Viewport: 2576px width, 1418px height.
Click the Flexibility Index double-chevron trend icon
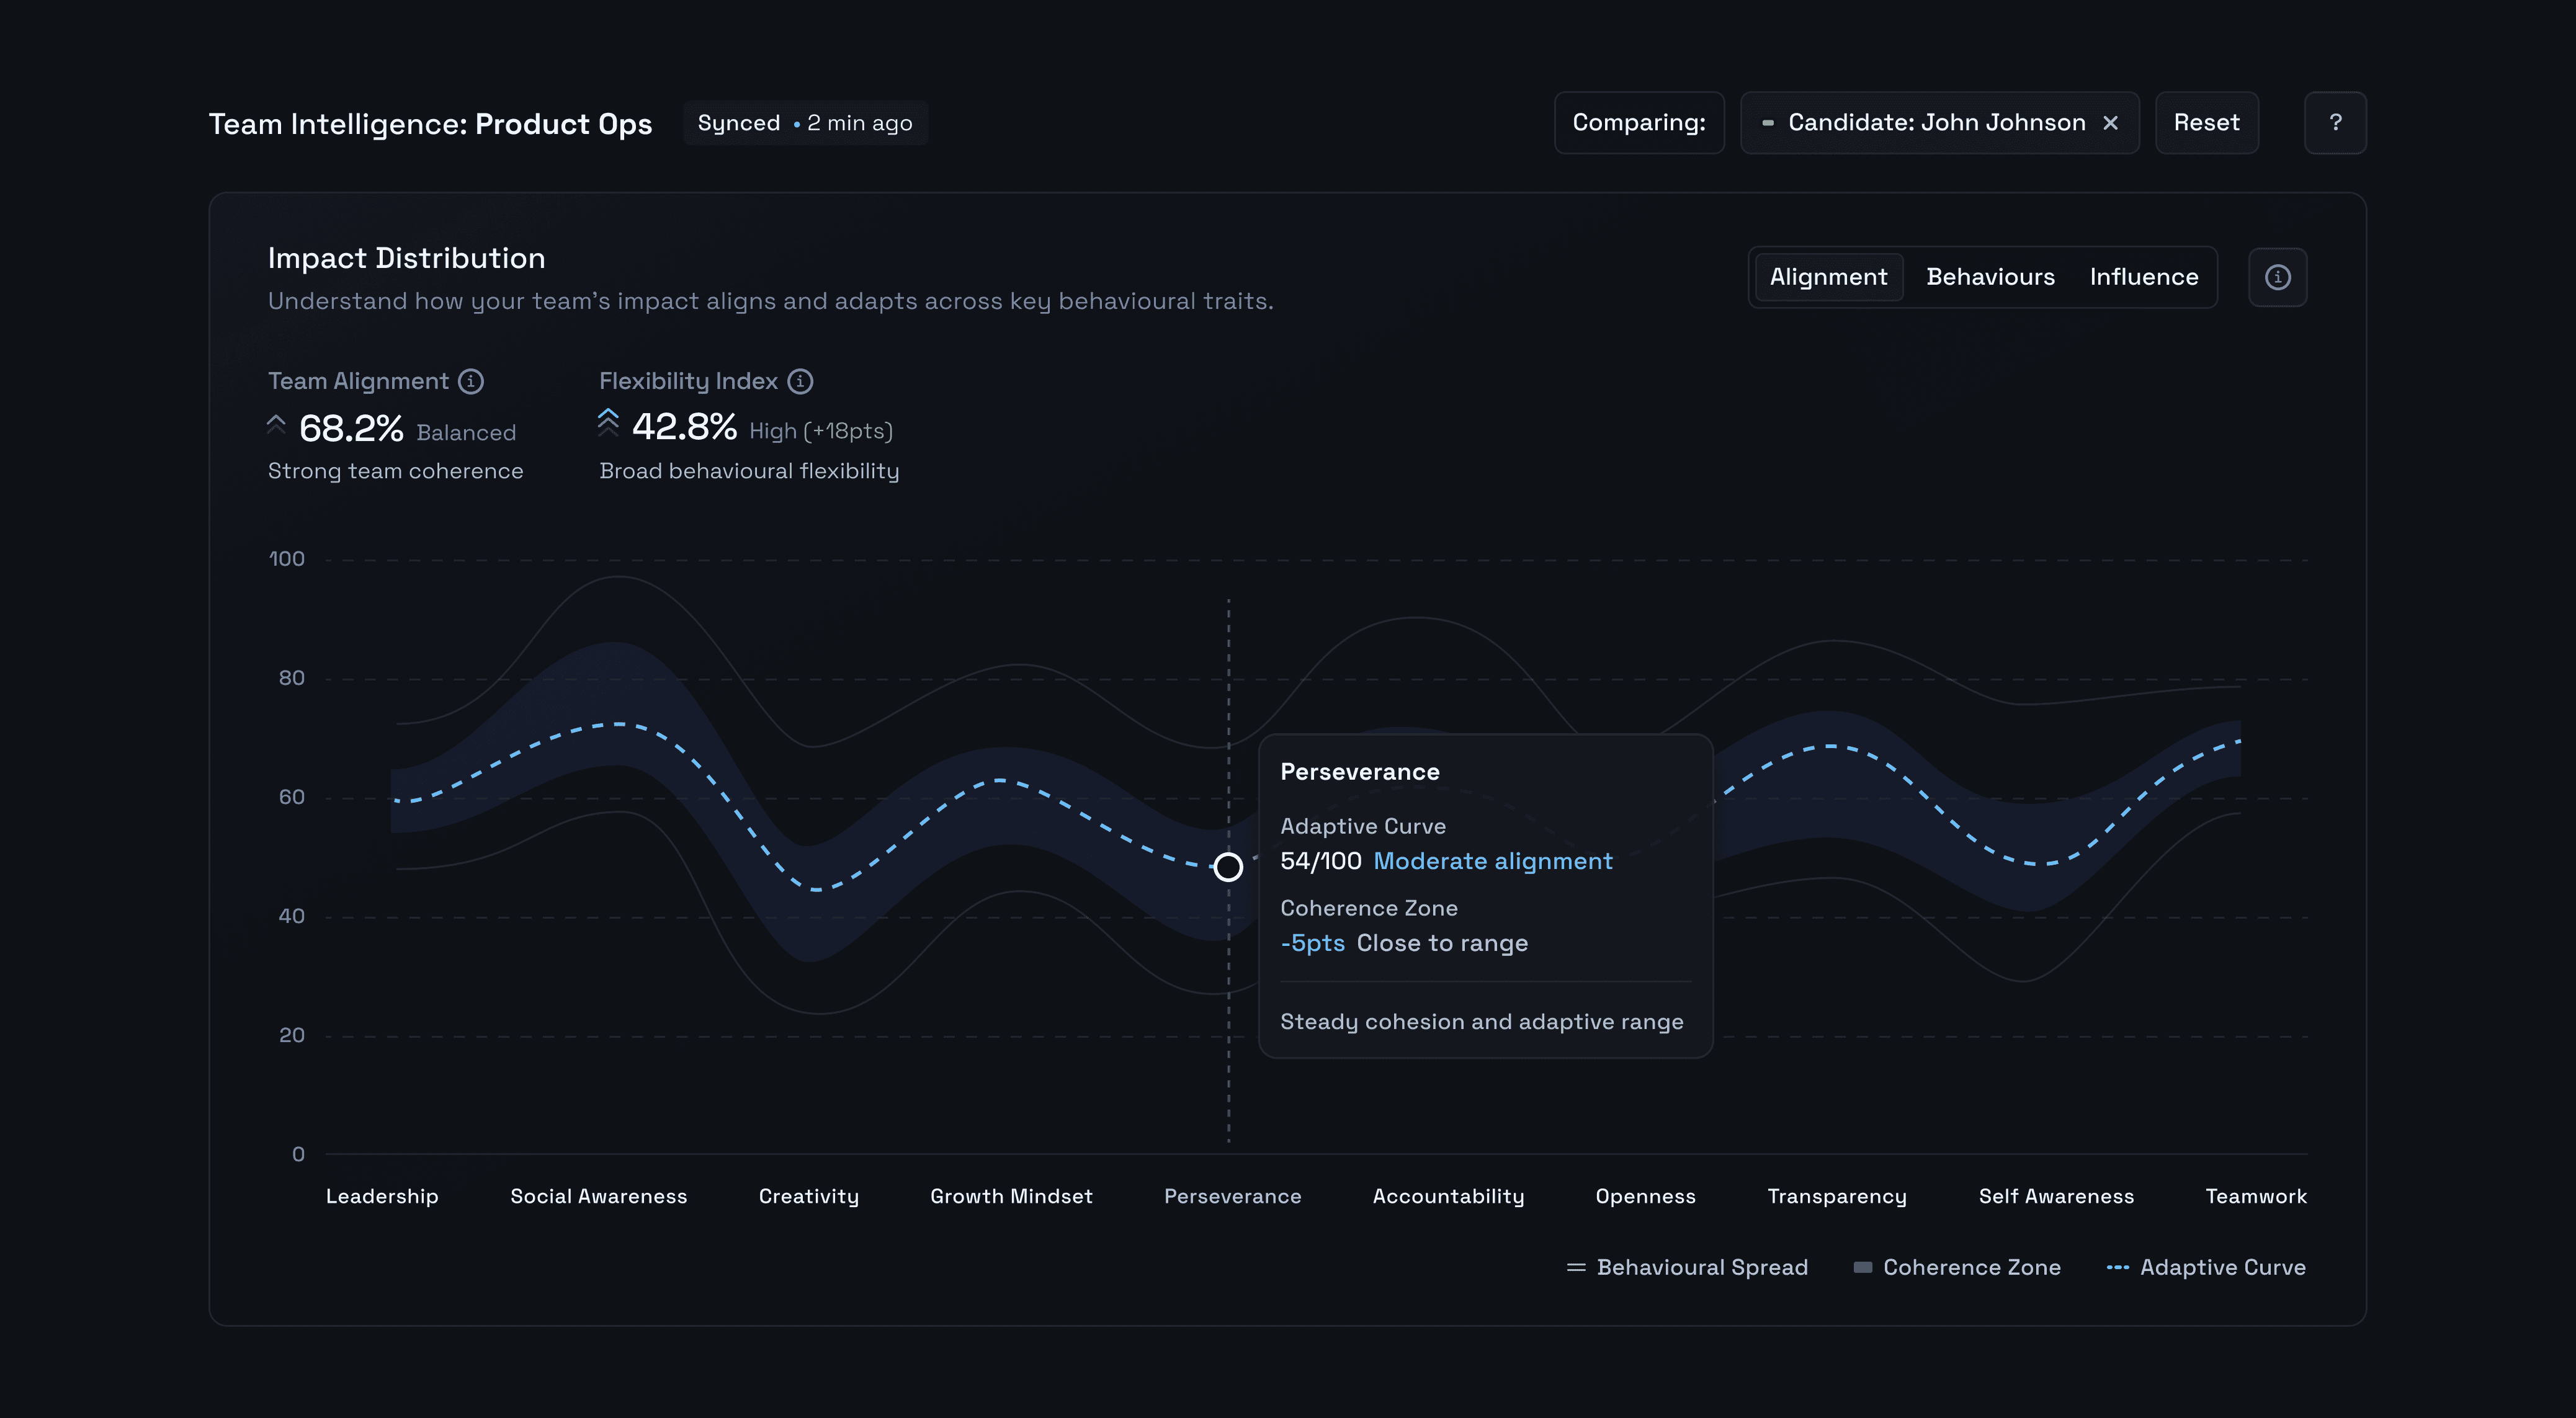tap(608, 423)
